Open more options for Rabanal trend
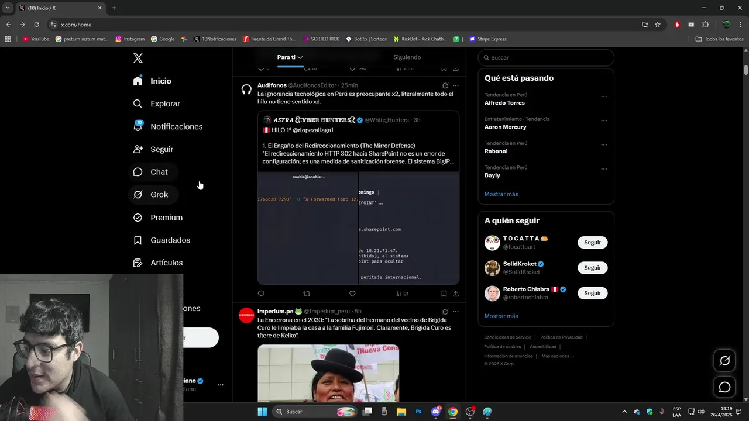 (604, 145)
